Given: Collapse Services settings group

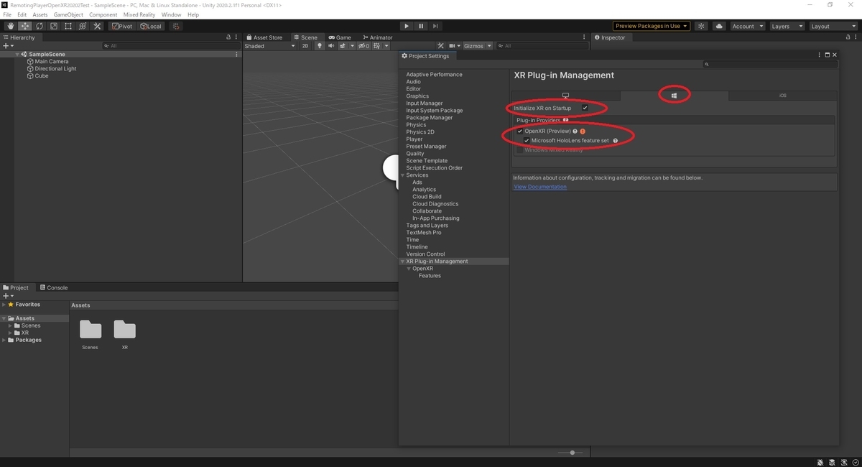Looking at the screenshot, I should coord(402,175).
